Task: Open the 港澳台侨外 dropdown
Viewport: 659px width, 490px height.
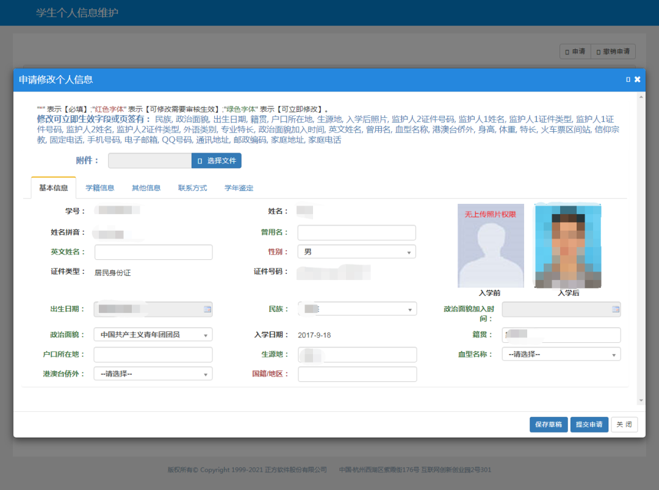Action: (153, 374)
